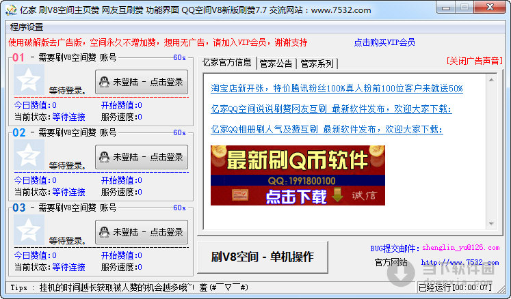Screen dimensions: 511x299
Task: Minimize the 亿家 window
Action: click(446, 7)
